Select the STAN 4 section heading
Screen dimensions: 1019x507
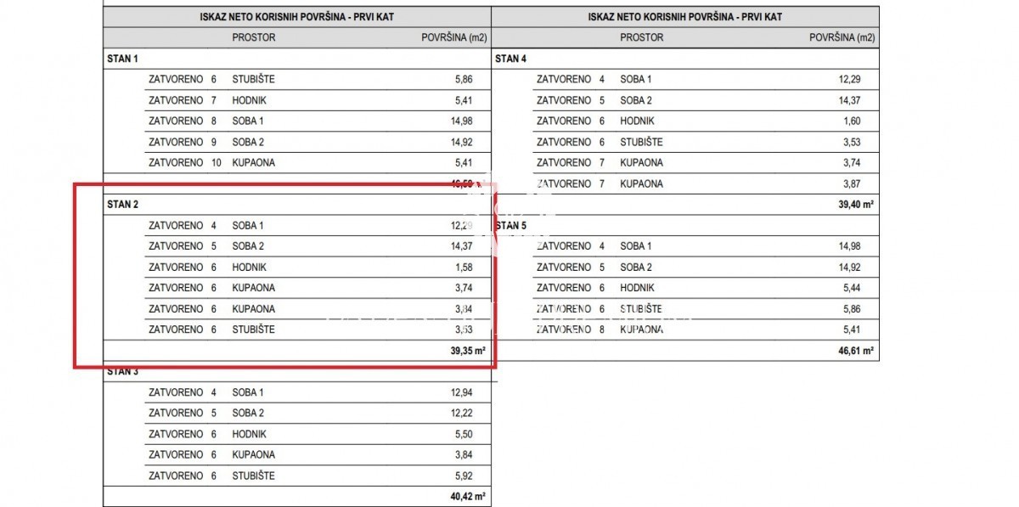click(510, 59)
